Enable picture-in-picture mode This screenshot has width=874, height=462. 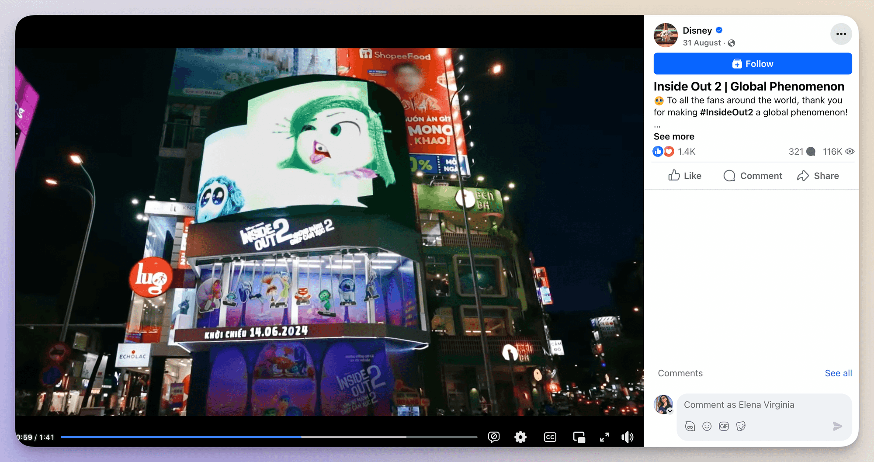click(x=579, y=437)
